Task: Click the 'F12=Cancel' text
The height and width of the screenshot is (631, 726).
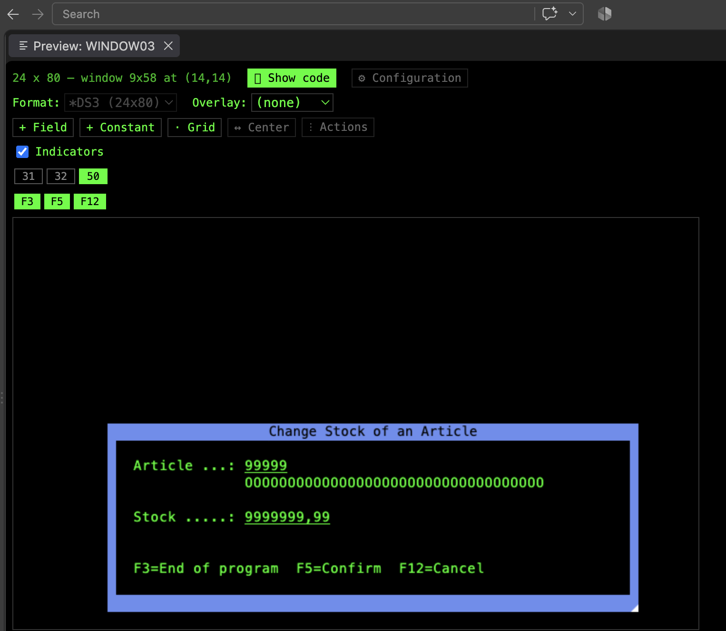Action: tap(441, 568)
